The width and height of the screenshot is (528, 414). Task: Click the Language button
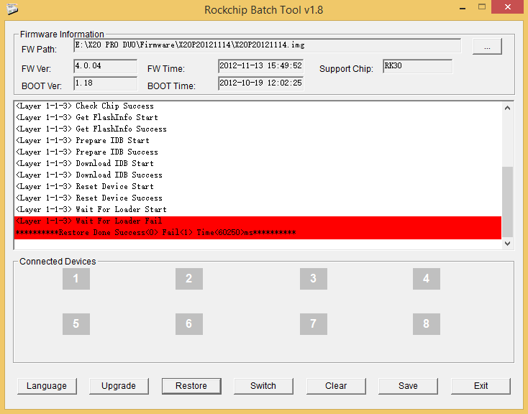point(47,386)
